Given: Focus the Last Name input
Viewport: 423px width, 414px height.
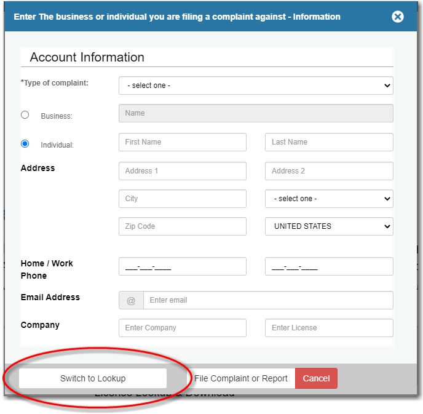Looking at the screenshot, I should coord(329,142).
